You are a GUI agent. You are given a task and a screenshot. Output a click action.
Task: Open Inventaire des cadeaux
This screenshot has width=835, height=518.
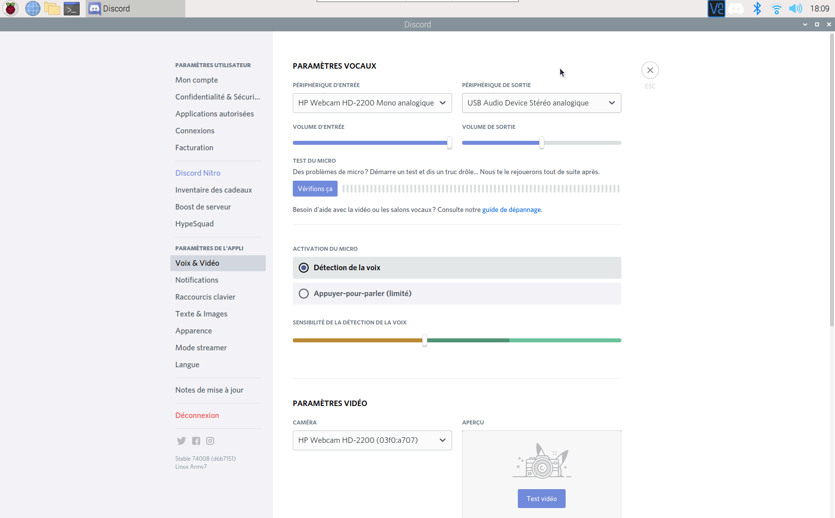218,190
